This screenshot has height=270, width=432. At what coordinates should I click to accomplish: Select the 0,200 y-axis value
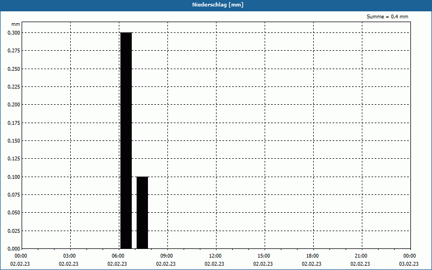pyautogui.click(x=13, y=105)
